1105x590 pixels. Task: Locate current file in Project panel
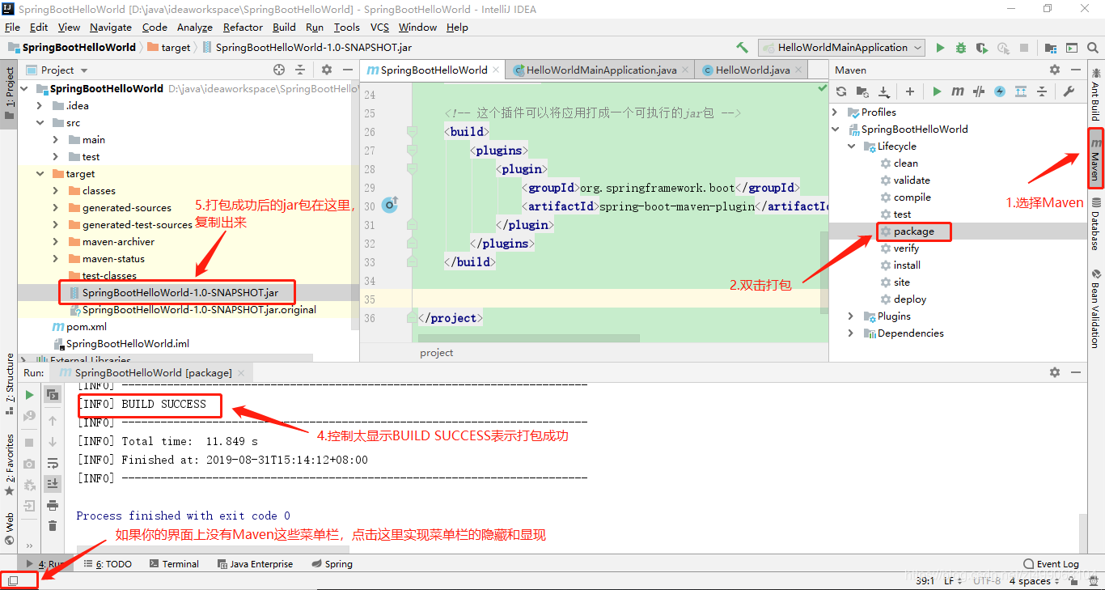coord(279,70)
